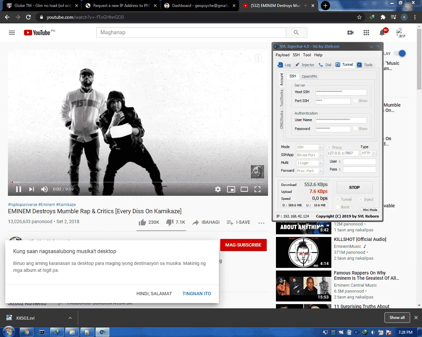Expand the SSHApp Bitvise Port dropdown
422x337 pixels.
click(320, 155)
